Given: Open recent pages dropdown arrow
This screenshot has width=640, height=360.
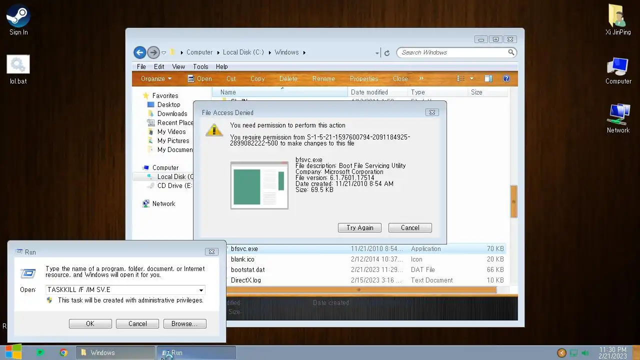Looking at the screenshot, I should tap(163, 52).
